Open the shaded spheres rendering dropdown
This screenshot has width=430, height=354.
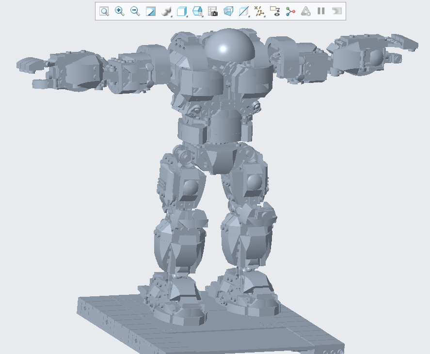166,11
